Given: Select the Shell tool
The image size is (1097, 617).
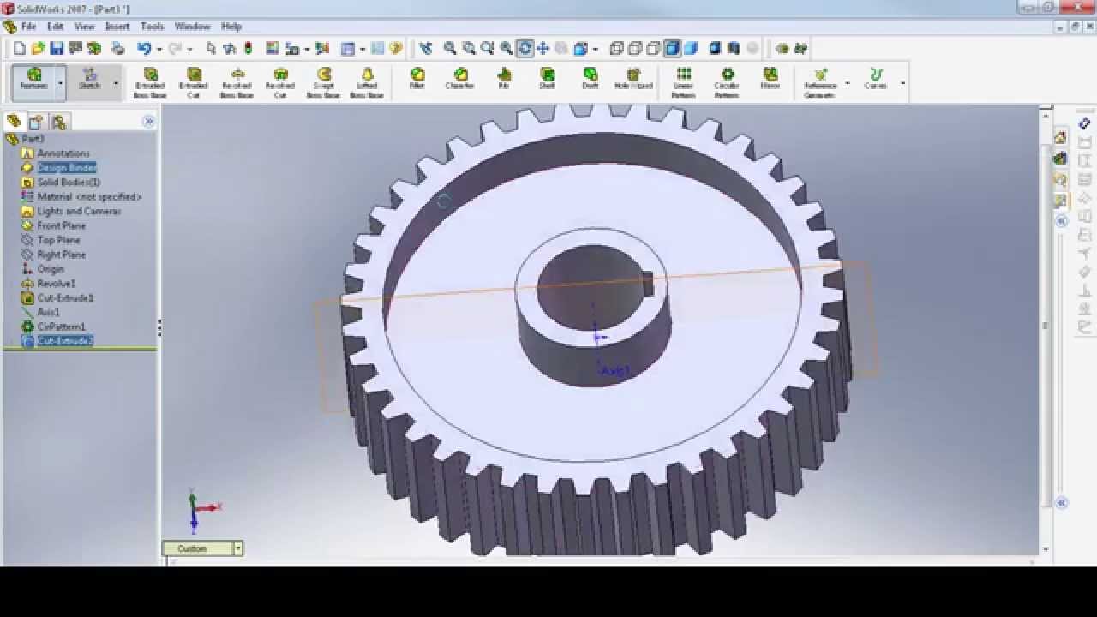Looking at the screenshot, I should pyautogui.click(x=547, y=81).
